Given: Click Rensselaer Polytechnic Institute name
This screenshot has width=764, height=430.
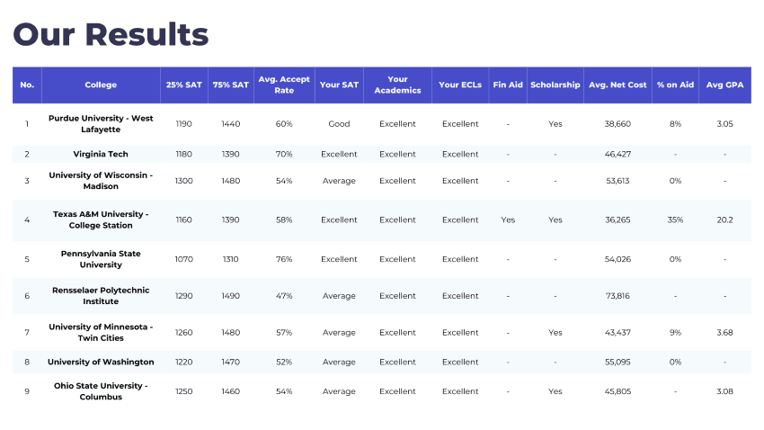Looking at the screenshot, I should 101,296.
